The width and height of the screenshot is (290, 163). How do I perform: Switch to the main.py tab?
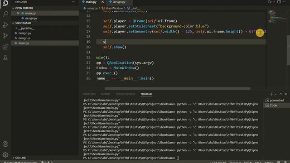point(91,2)
